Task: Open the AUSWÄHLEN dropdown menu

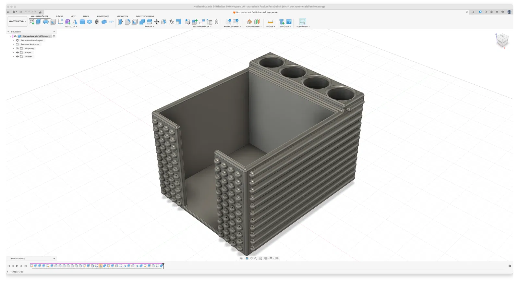Action: point(303,27)
